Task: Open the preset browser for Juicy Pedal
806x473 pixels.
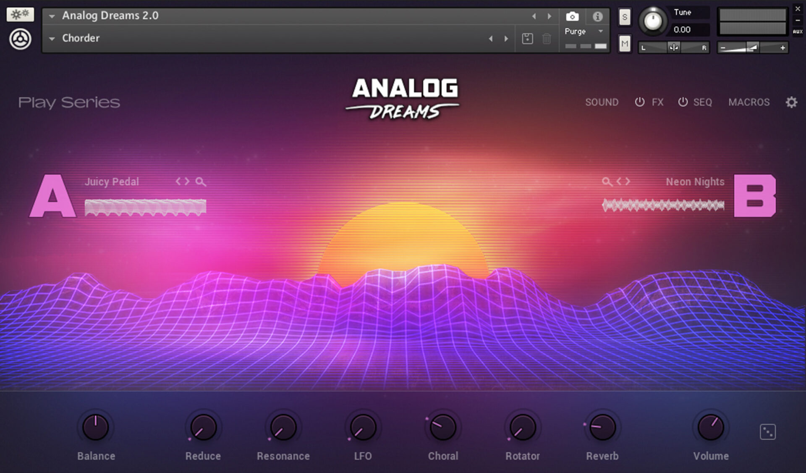Action: pos(201,181)
